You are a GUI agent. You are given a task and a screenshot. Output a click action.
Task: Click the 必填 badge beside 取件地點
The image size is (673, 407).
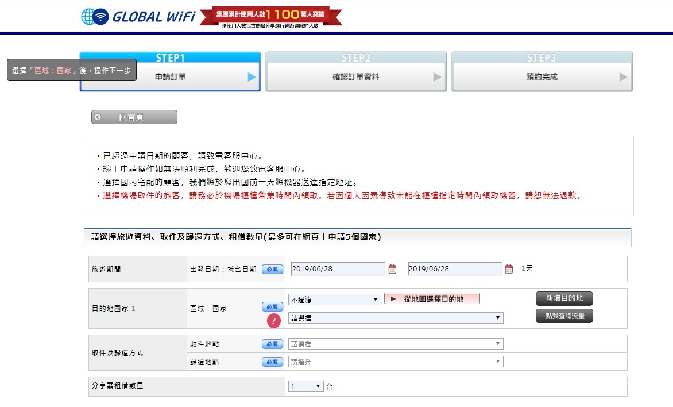(x=273, y=344)
